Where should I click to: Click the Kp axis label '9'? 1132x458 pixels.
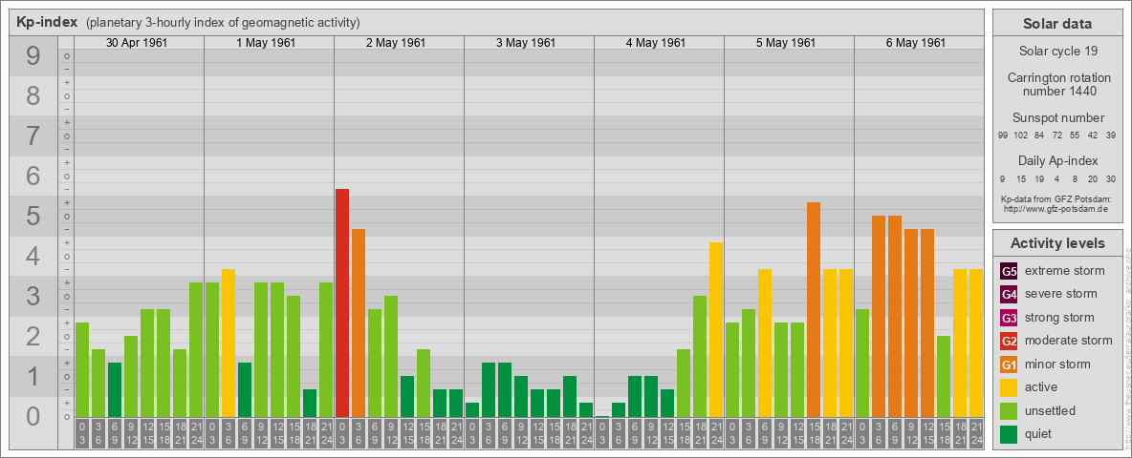tap(33, 56)
